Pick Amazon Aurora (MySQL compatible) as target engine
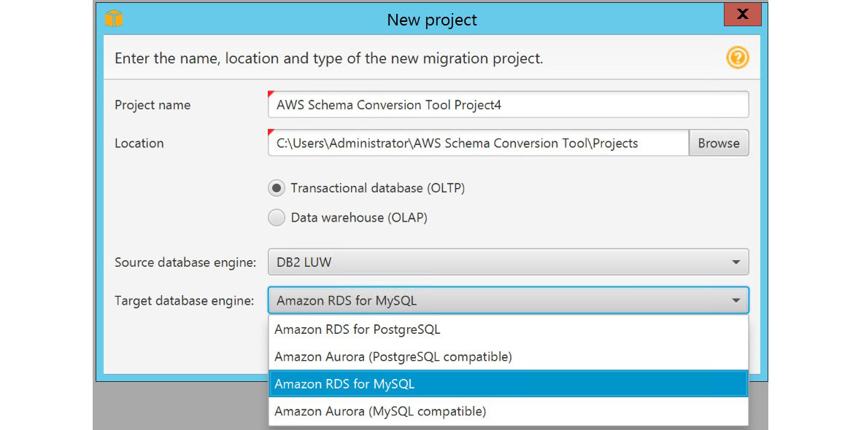861x430 pixels. pyautogui.click(x=381, y=411)
